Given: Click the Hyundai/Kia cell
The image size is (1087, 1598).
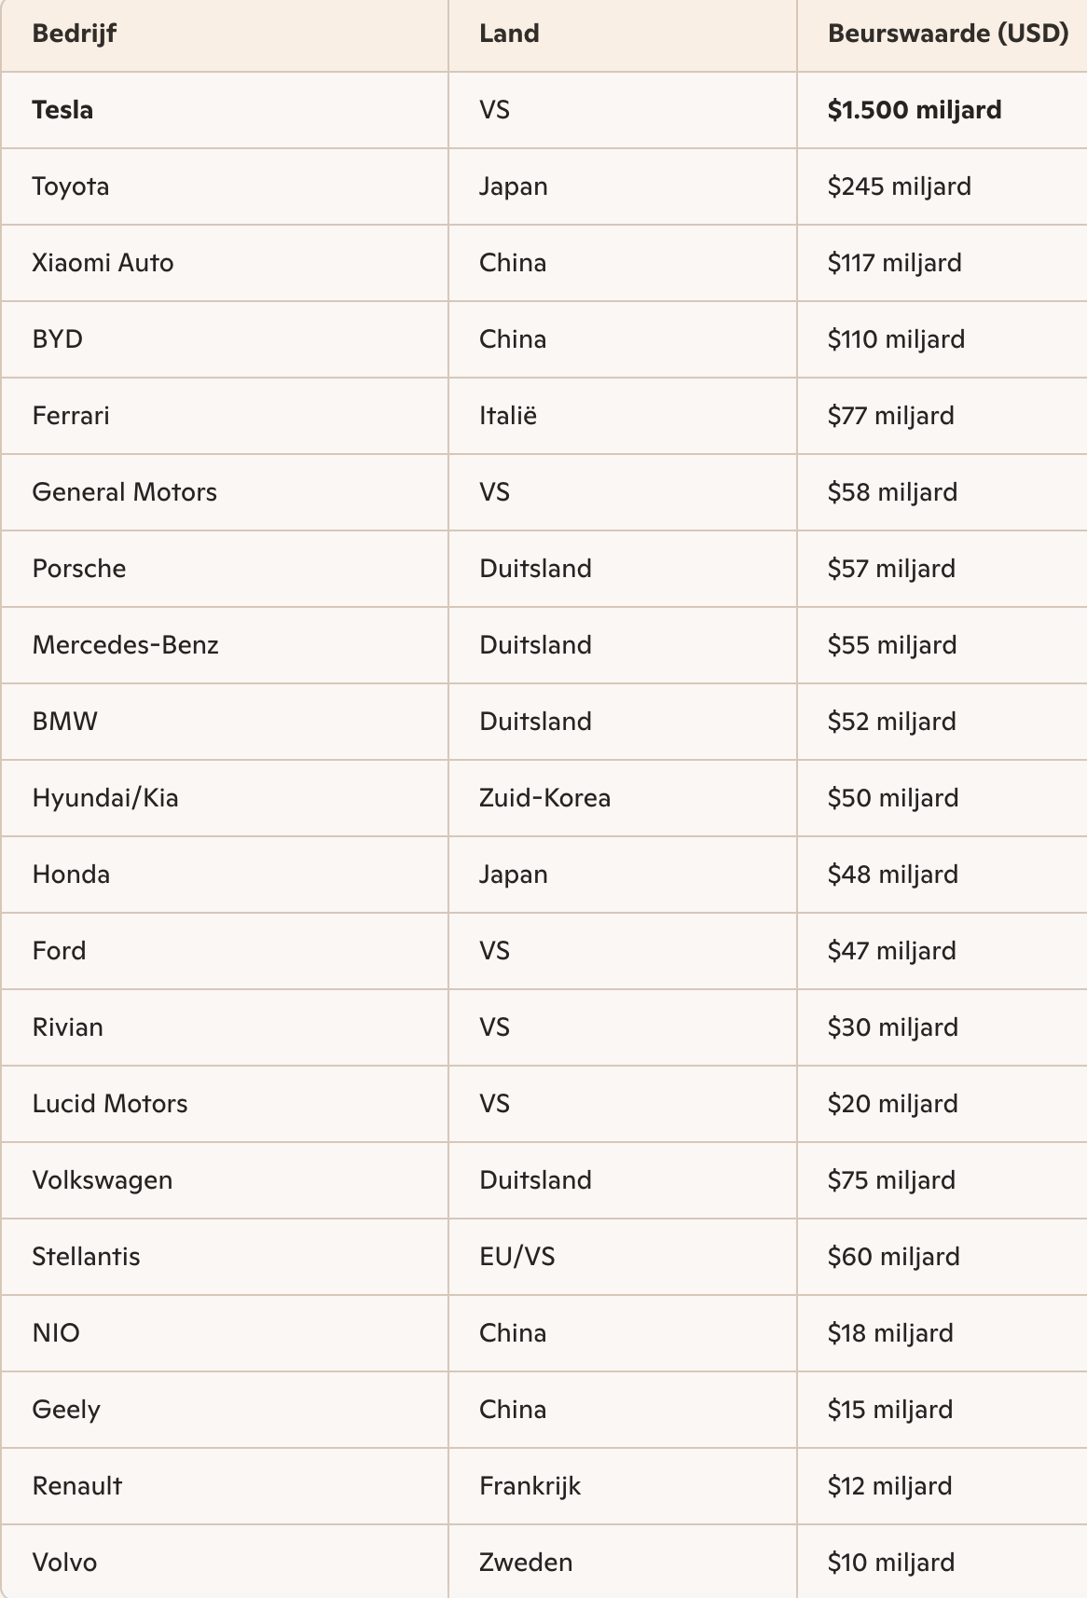Looking at the screenshot, I should pos(105,798).
